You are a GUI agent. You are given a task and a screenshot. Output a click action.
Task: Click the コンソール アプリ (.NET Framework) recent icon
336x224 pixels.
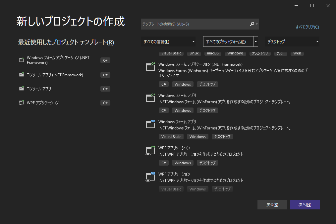pos(22,75)
